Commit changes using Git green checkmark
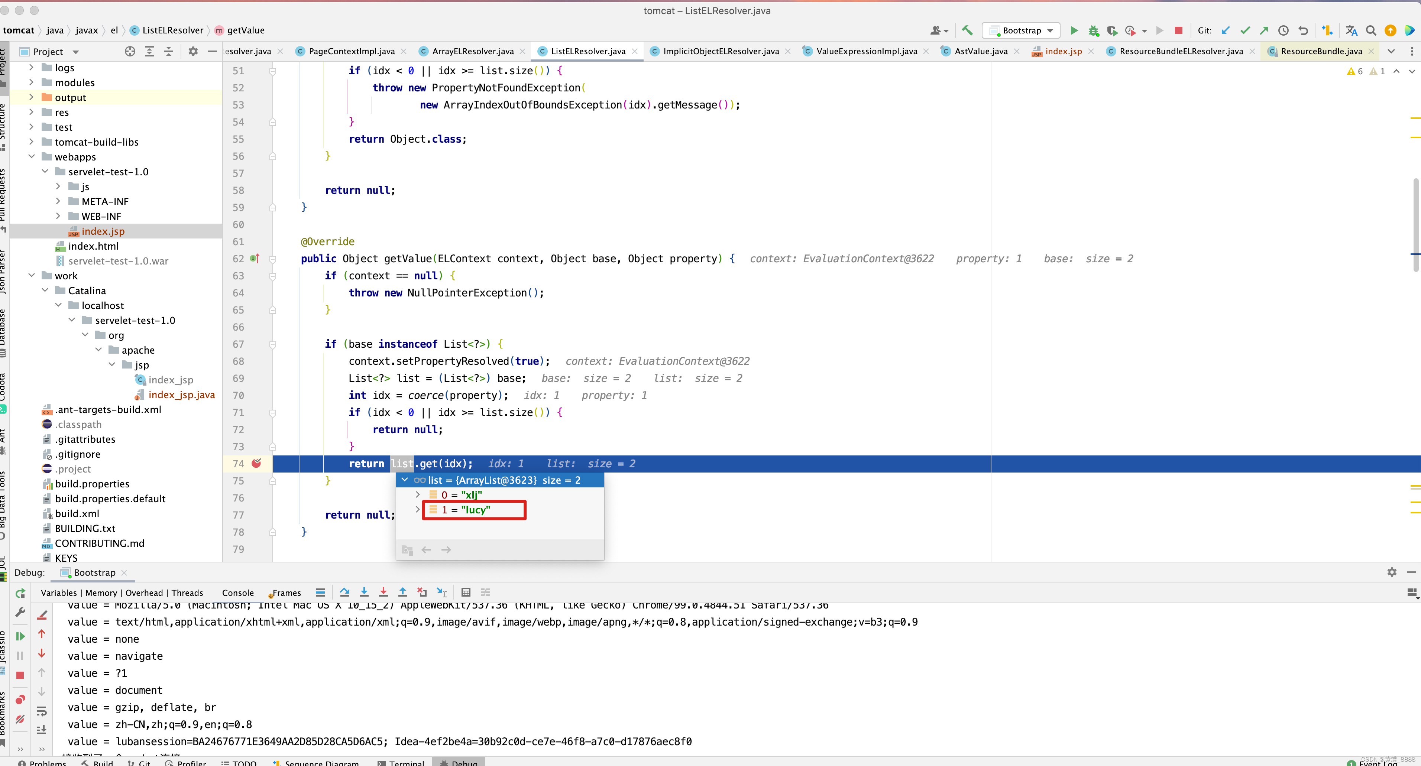1421x766 pixels. 1244,30
